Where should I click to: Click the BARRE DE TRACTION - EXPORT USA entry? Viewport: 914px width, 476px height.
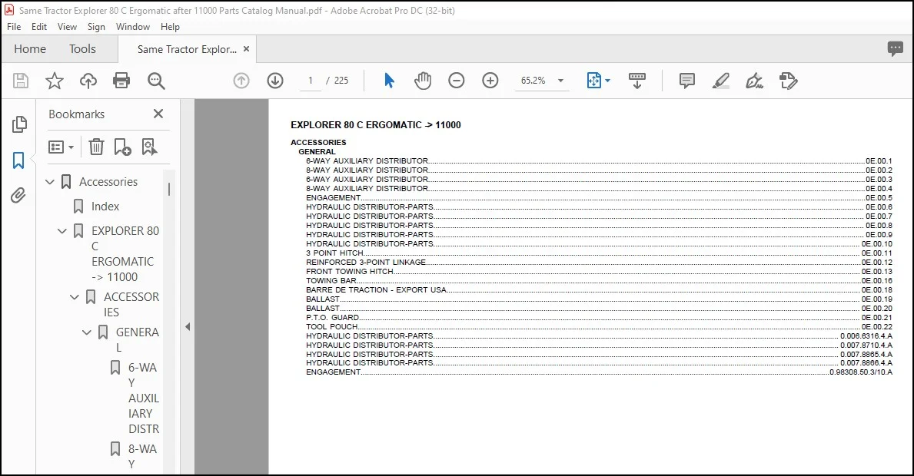(377, 289)
